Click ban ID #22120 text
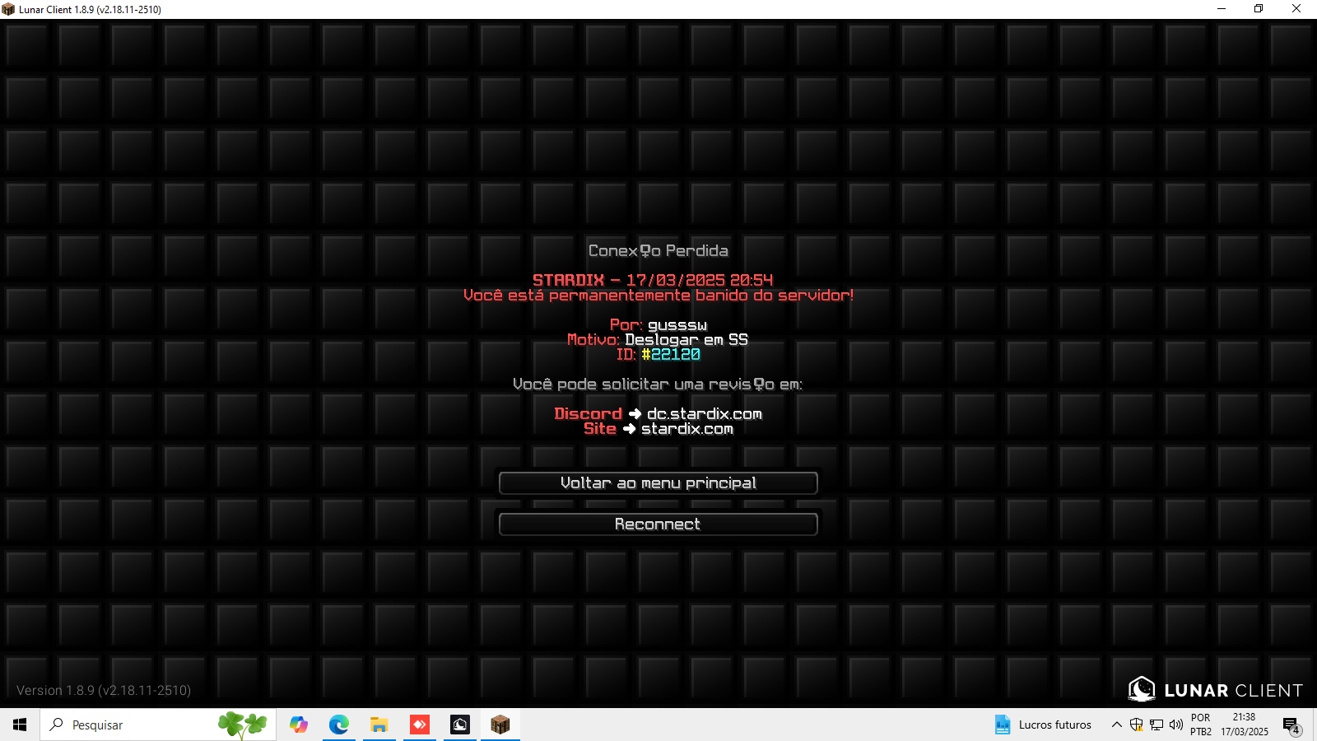 coord(658,355)
